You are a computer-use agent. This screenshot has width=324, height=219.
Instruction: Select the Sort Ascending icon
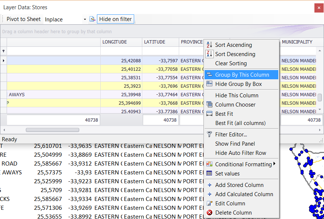209,45
